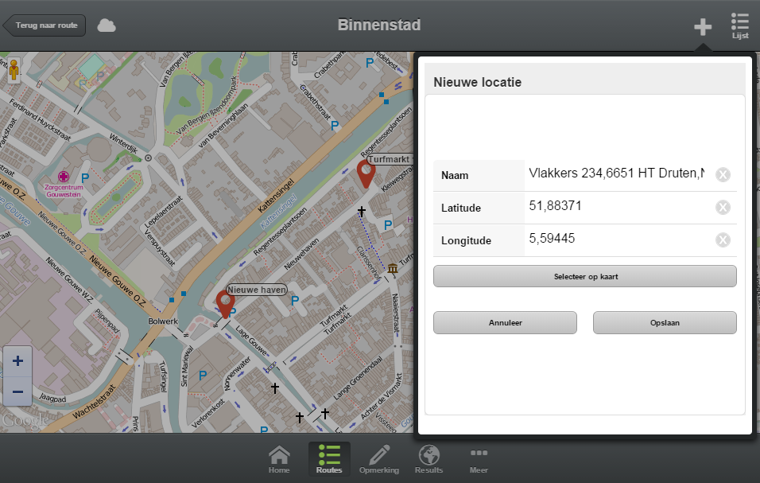This screenshot has height=483, width=760.
Task: Select the red marker near Turfmarkt
Action: (x=366, y=174)
